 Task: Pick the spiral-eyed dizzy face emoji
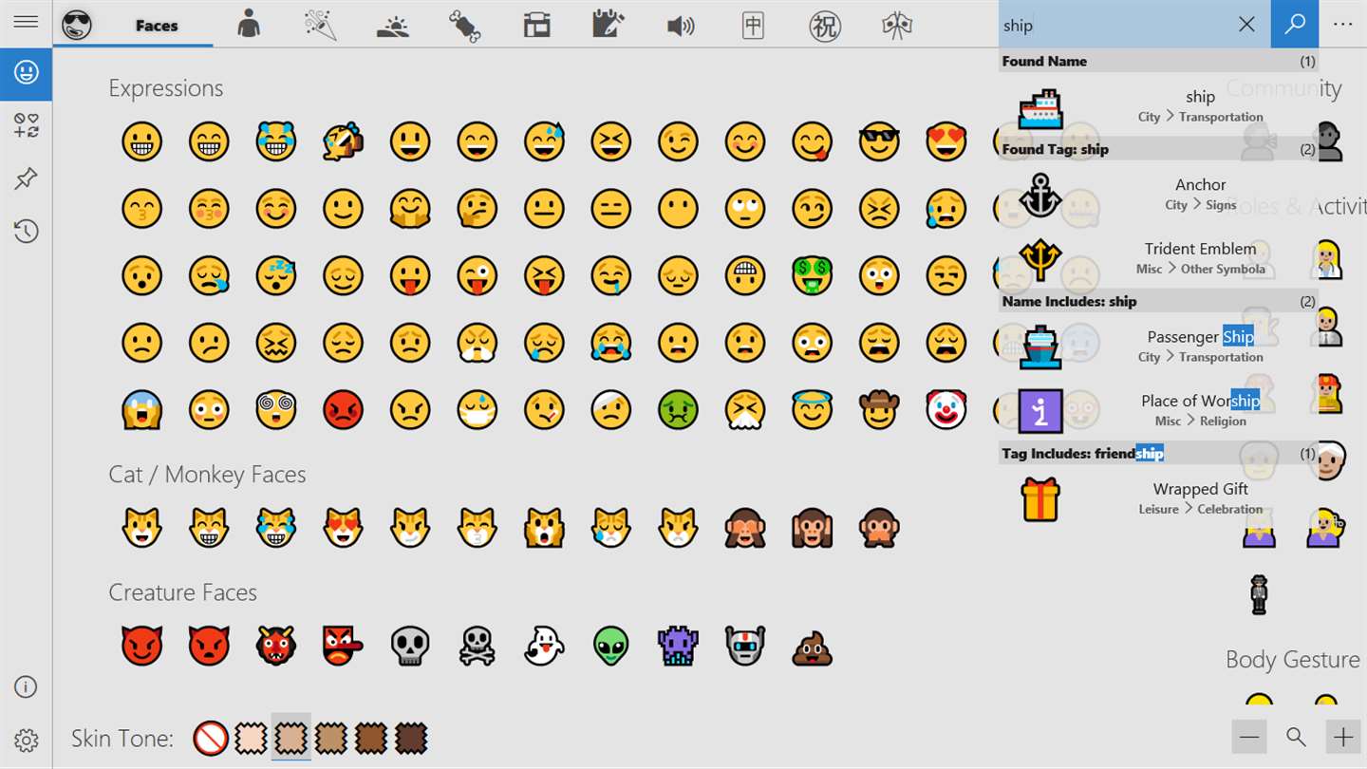(x=276, y=409)
